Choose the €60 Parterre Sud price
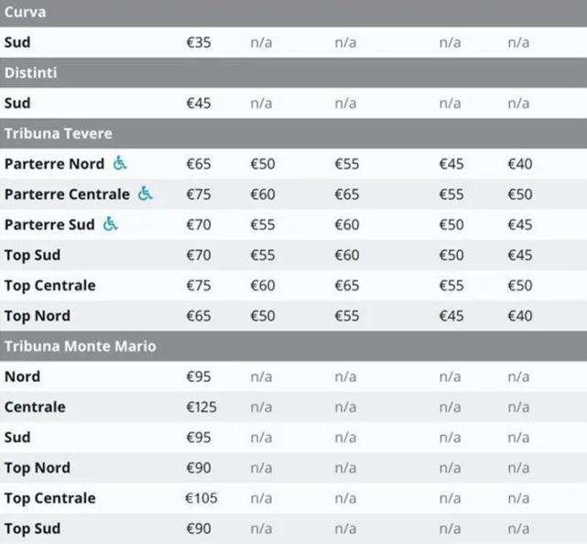The height and width of the screenshot is (544, 587). pyautogui.click(x=347, y=224)
